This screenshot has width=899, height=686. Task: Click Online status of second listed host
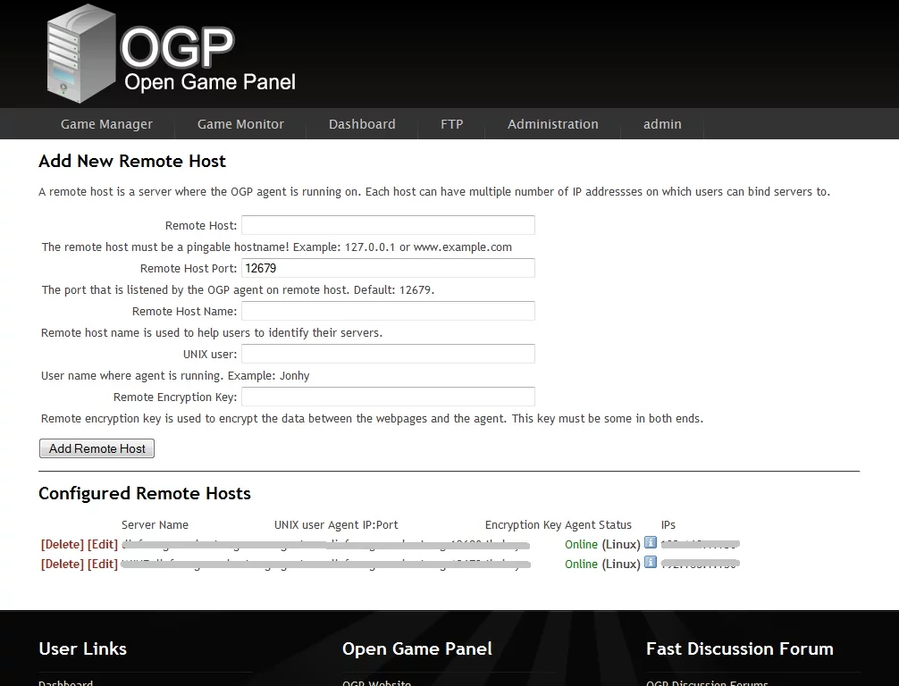click(581, 564)
